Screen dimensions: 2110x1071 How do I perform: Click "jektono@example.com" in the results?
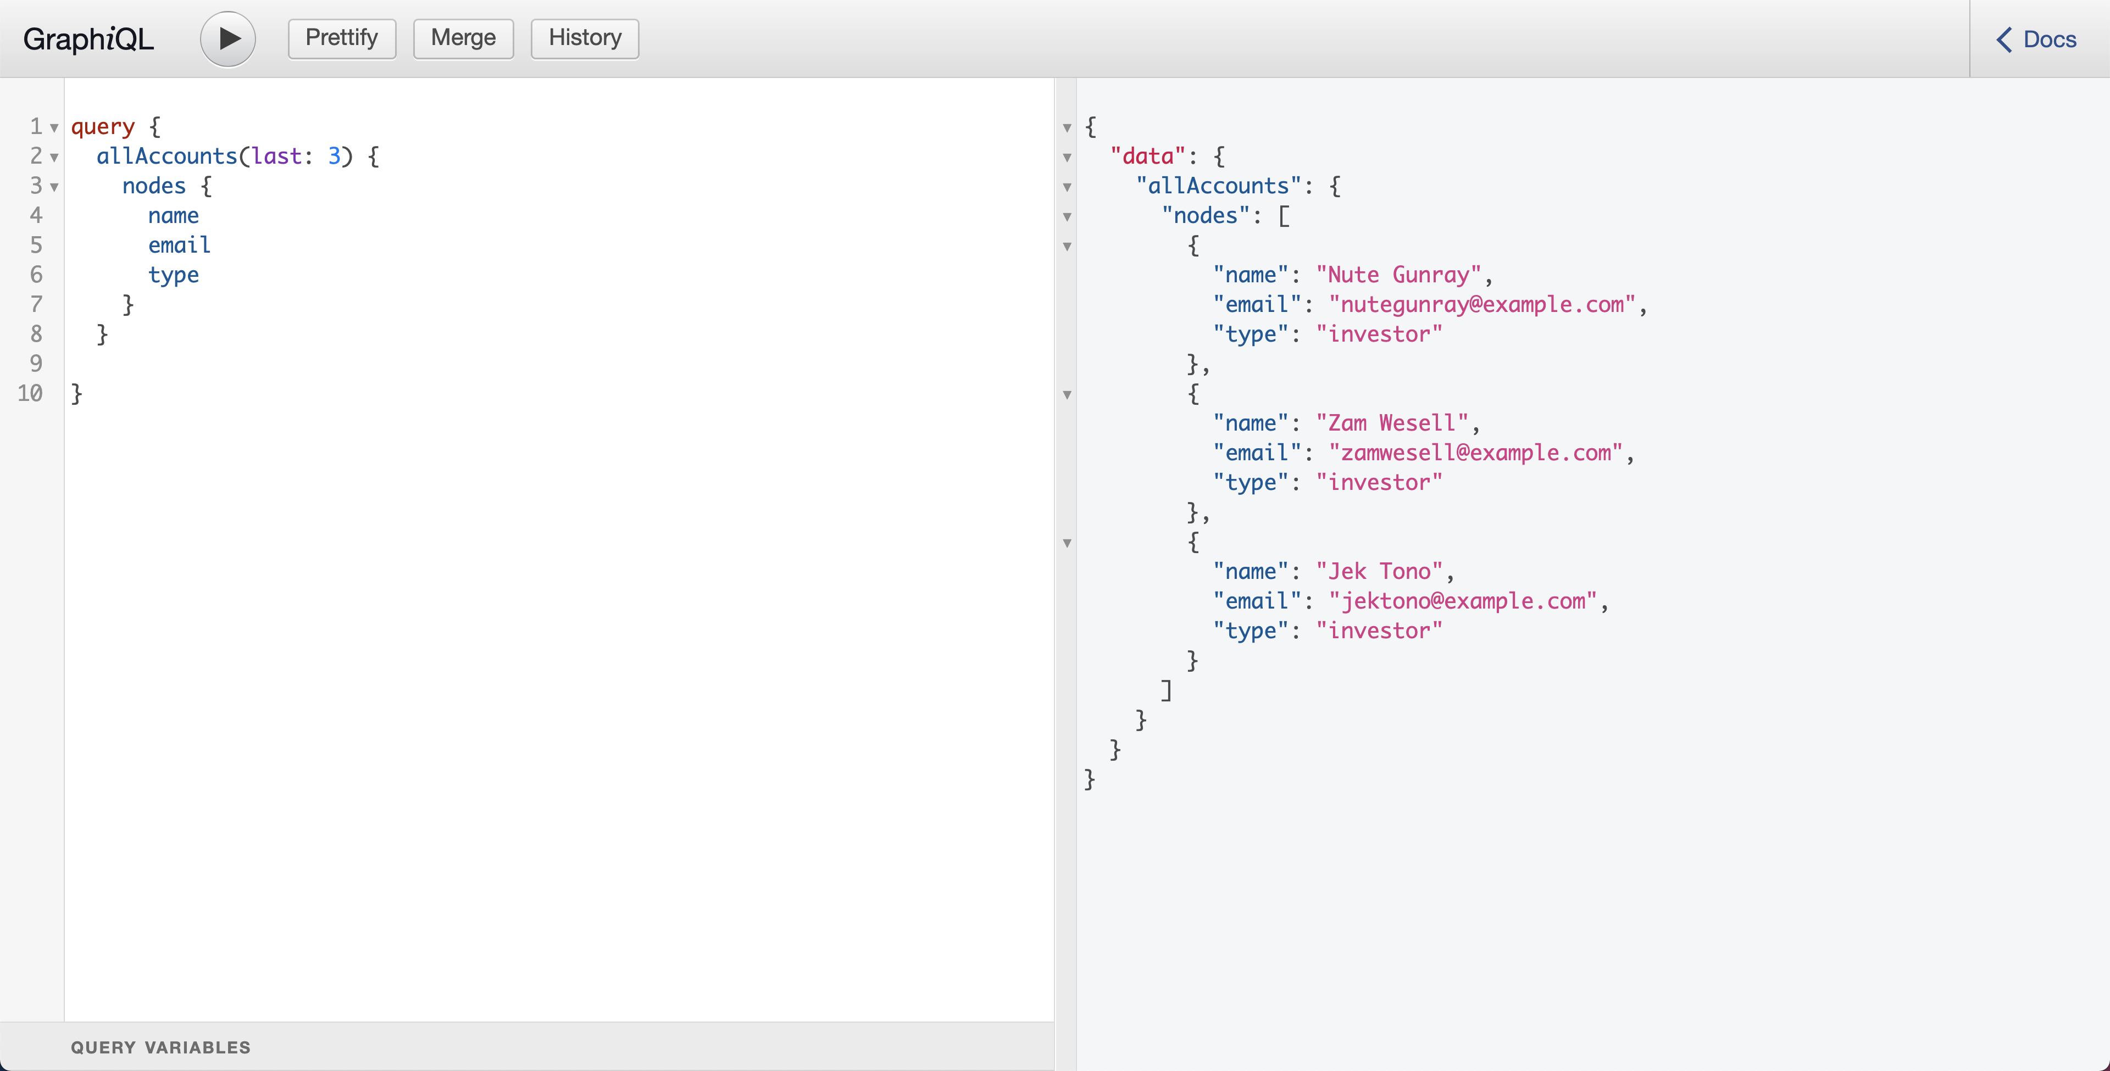point(1463,601)
